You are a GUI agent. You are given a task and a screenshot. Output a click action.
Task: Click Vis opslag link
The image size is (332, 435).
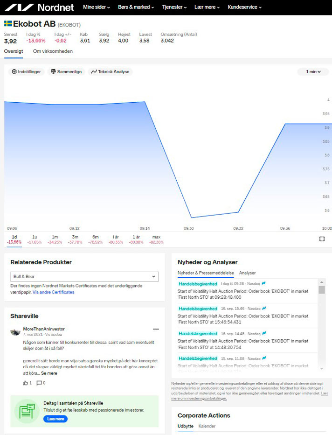[x=54, y=334]
